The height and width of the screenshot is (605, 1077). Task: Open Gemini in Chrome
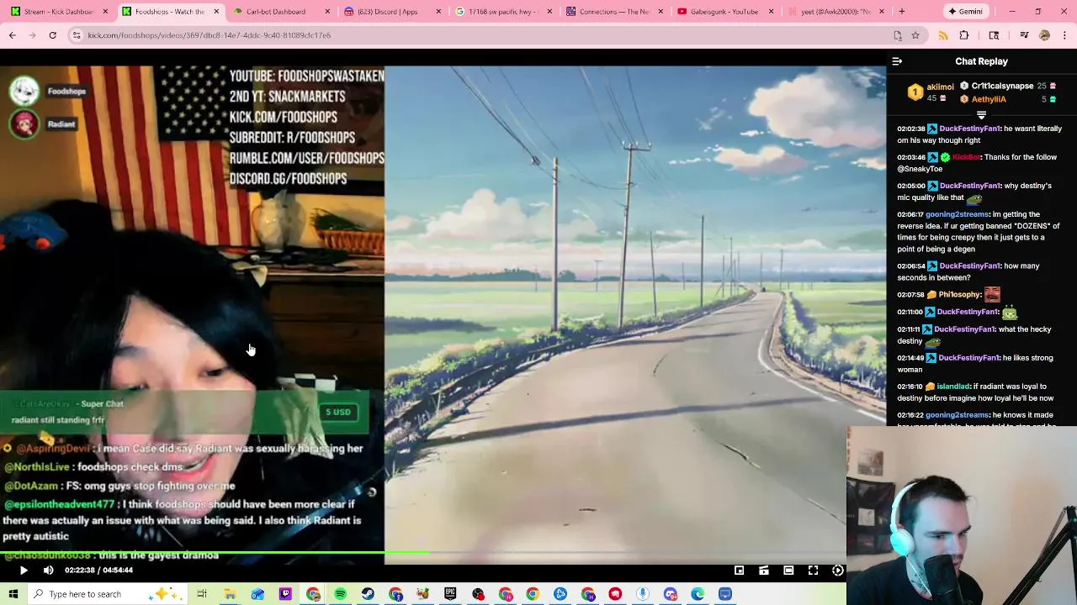pyautogui.click(x=965, y=12)
